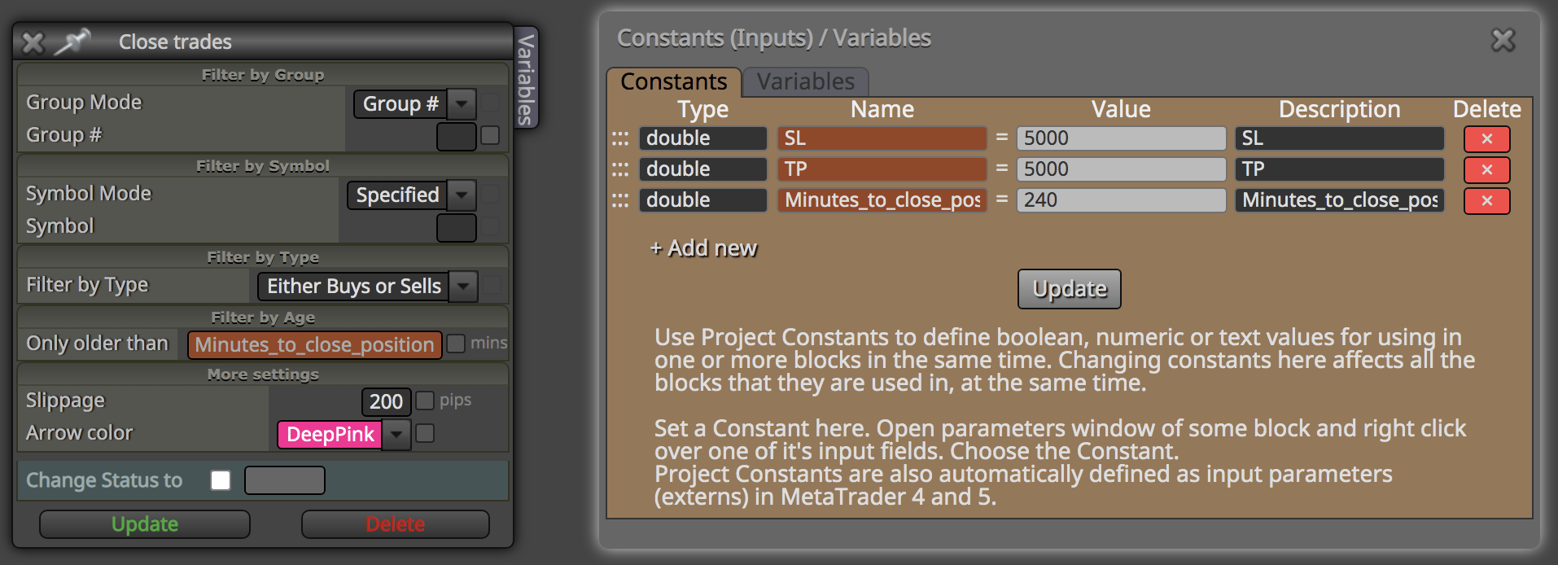Click the TP value field 5000
Image resolution: width=1558 pixels, height=565 pixels.
[x=1122, y=169]
